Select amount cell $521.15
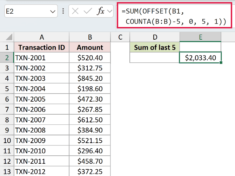This screenshot has height=176, width=235. click(90, 140)
